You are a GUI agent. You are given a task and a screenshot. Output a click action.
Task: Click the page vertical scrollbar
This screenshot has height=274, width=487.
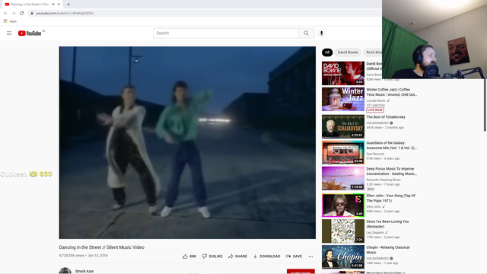coord(485,106)
